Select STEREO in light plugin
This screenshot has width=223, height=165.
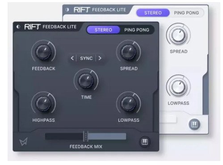pos(153,13)
